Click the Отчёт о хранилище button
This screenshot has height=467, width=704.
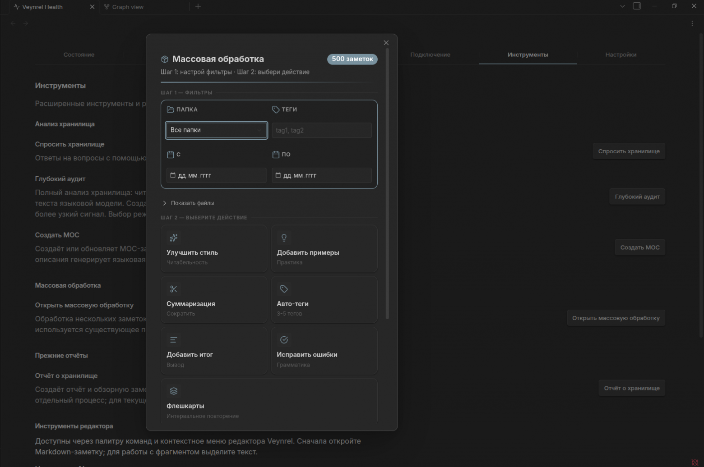pyautogui.click(x=632, y=388)
